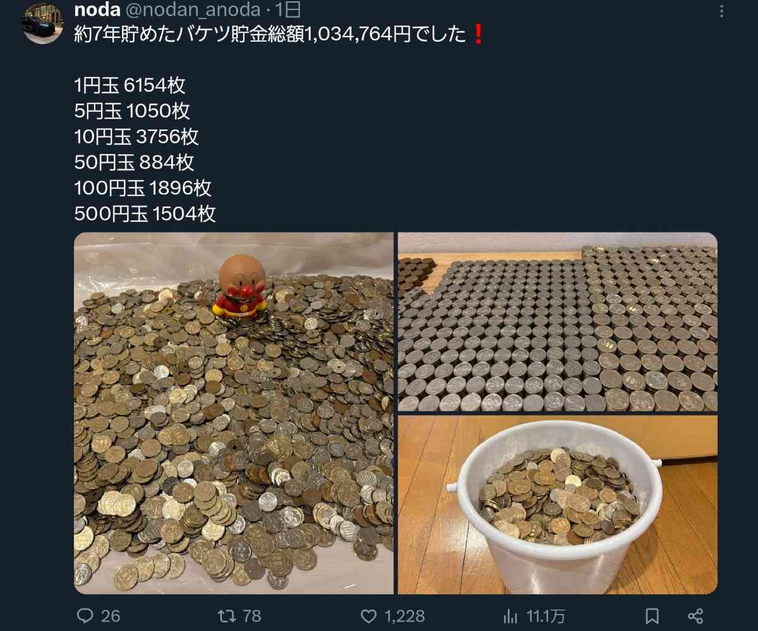
Task: Click the retweet arrows icon
Action: point(227,615)
